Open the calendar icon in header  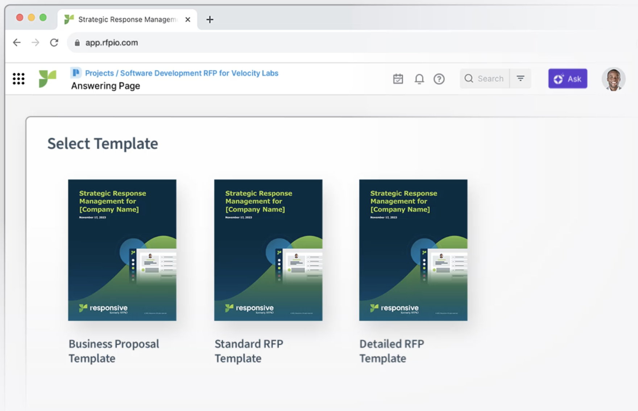(398, 79)
